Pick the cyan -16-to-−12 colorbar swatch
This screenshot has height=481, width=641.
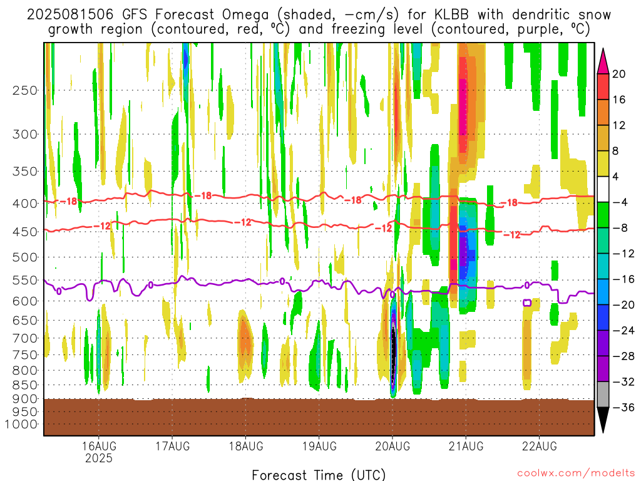click(x=603, y=266)
